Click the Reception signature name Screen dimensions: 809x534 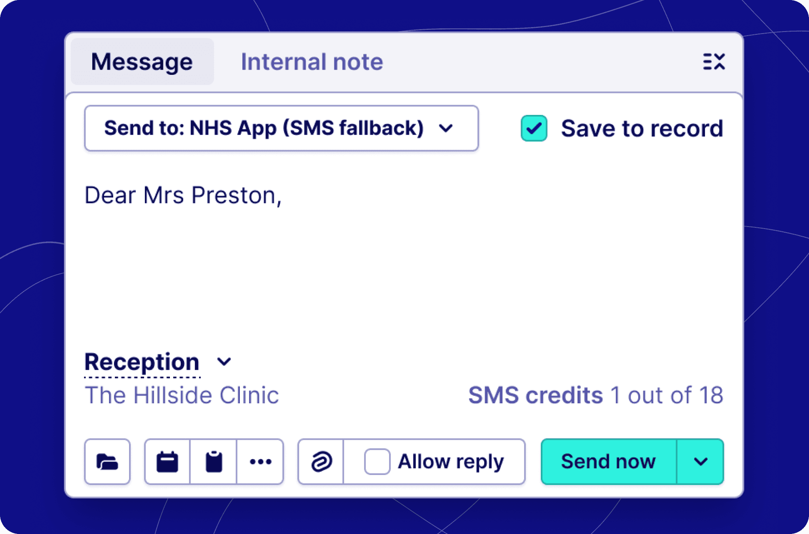(x=142, y=361)
